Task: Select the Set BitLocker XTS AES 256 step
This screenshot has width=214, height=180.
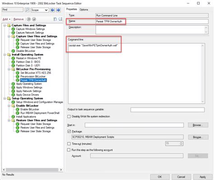Action: tap(36, 73)
